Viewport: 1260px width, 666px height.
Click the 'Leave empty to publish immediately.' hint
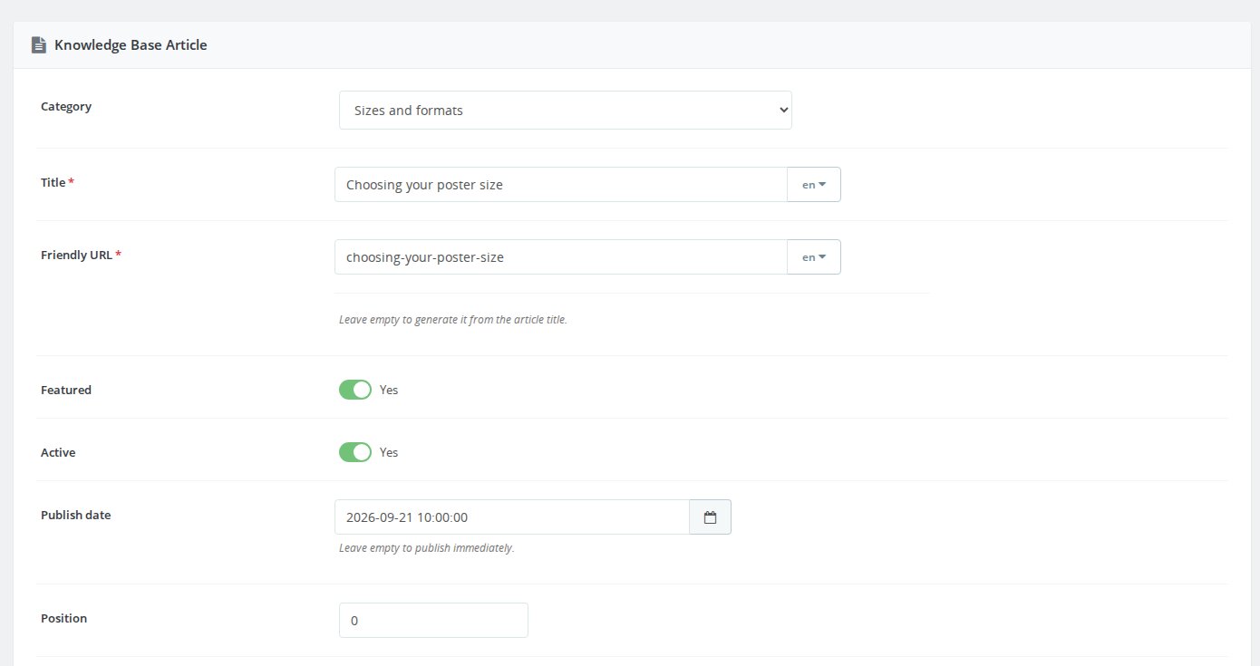[427, 548]
